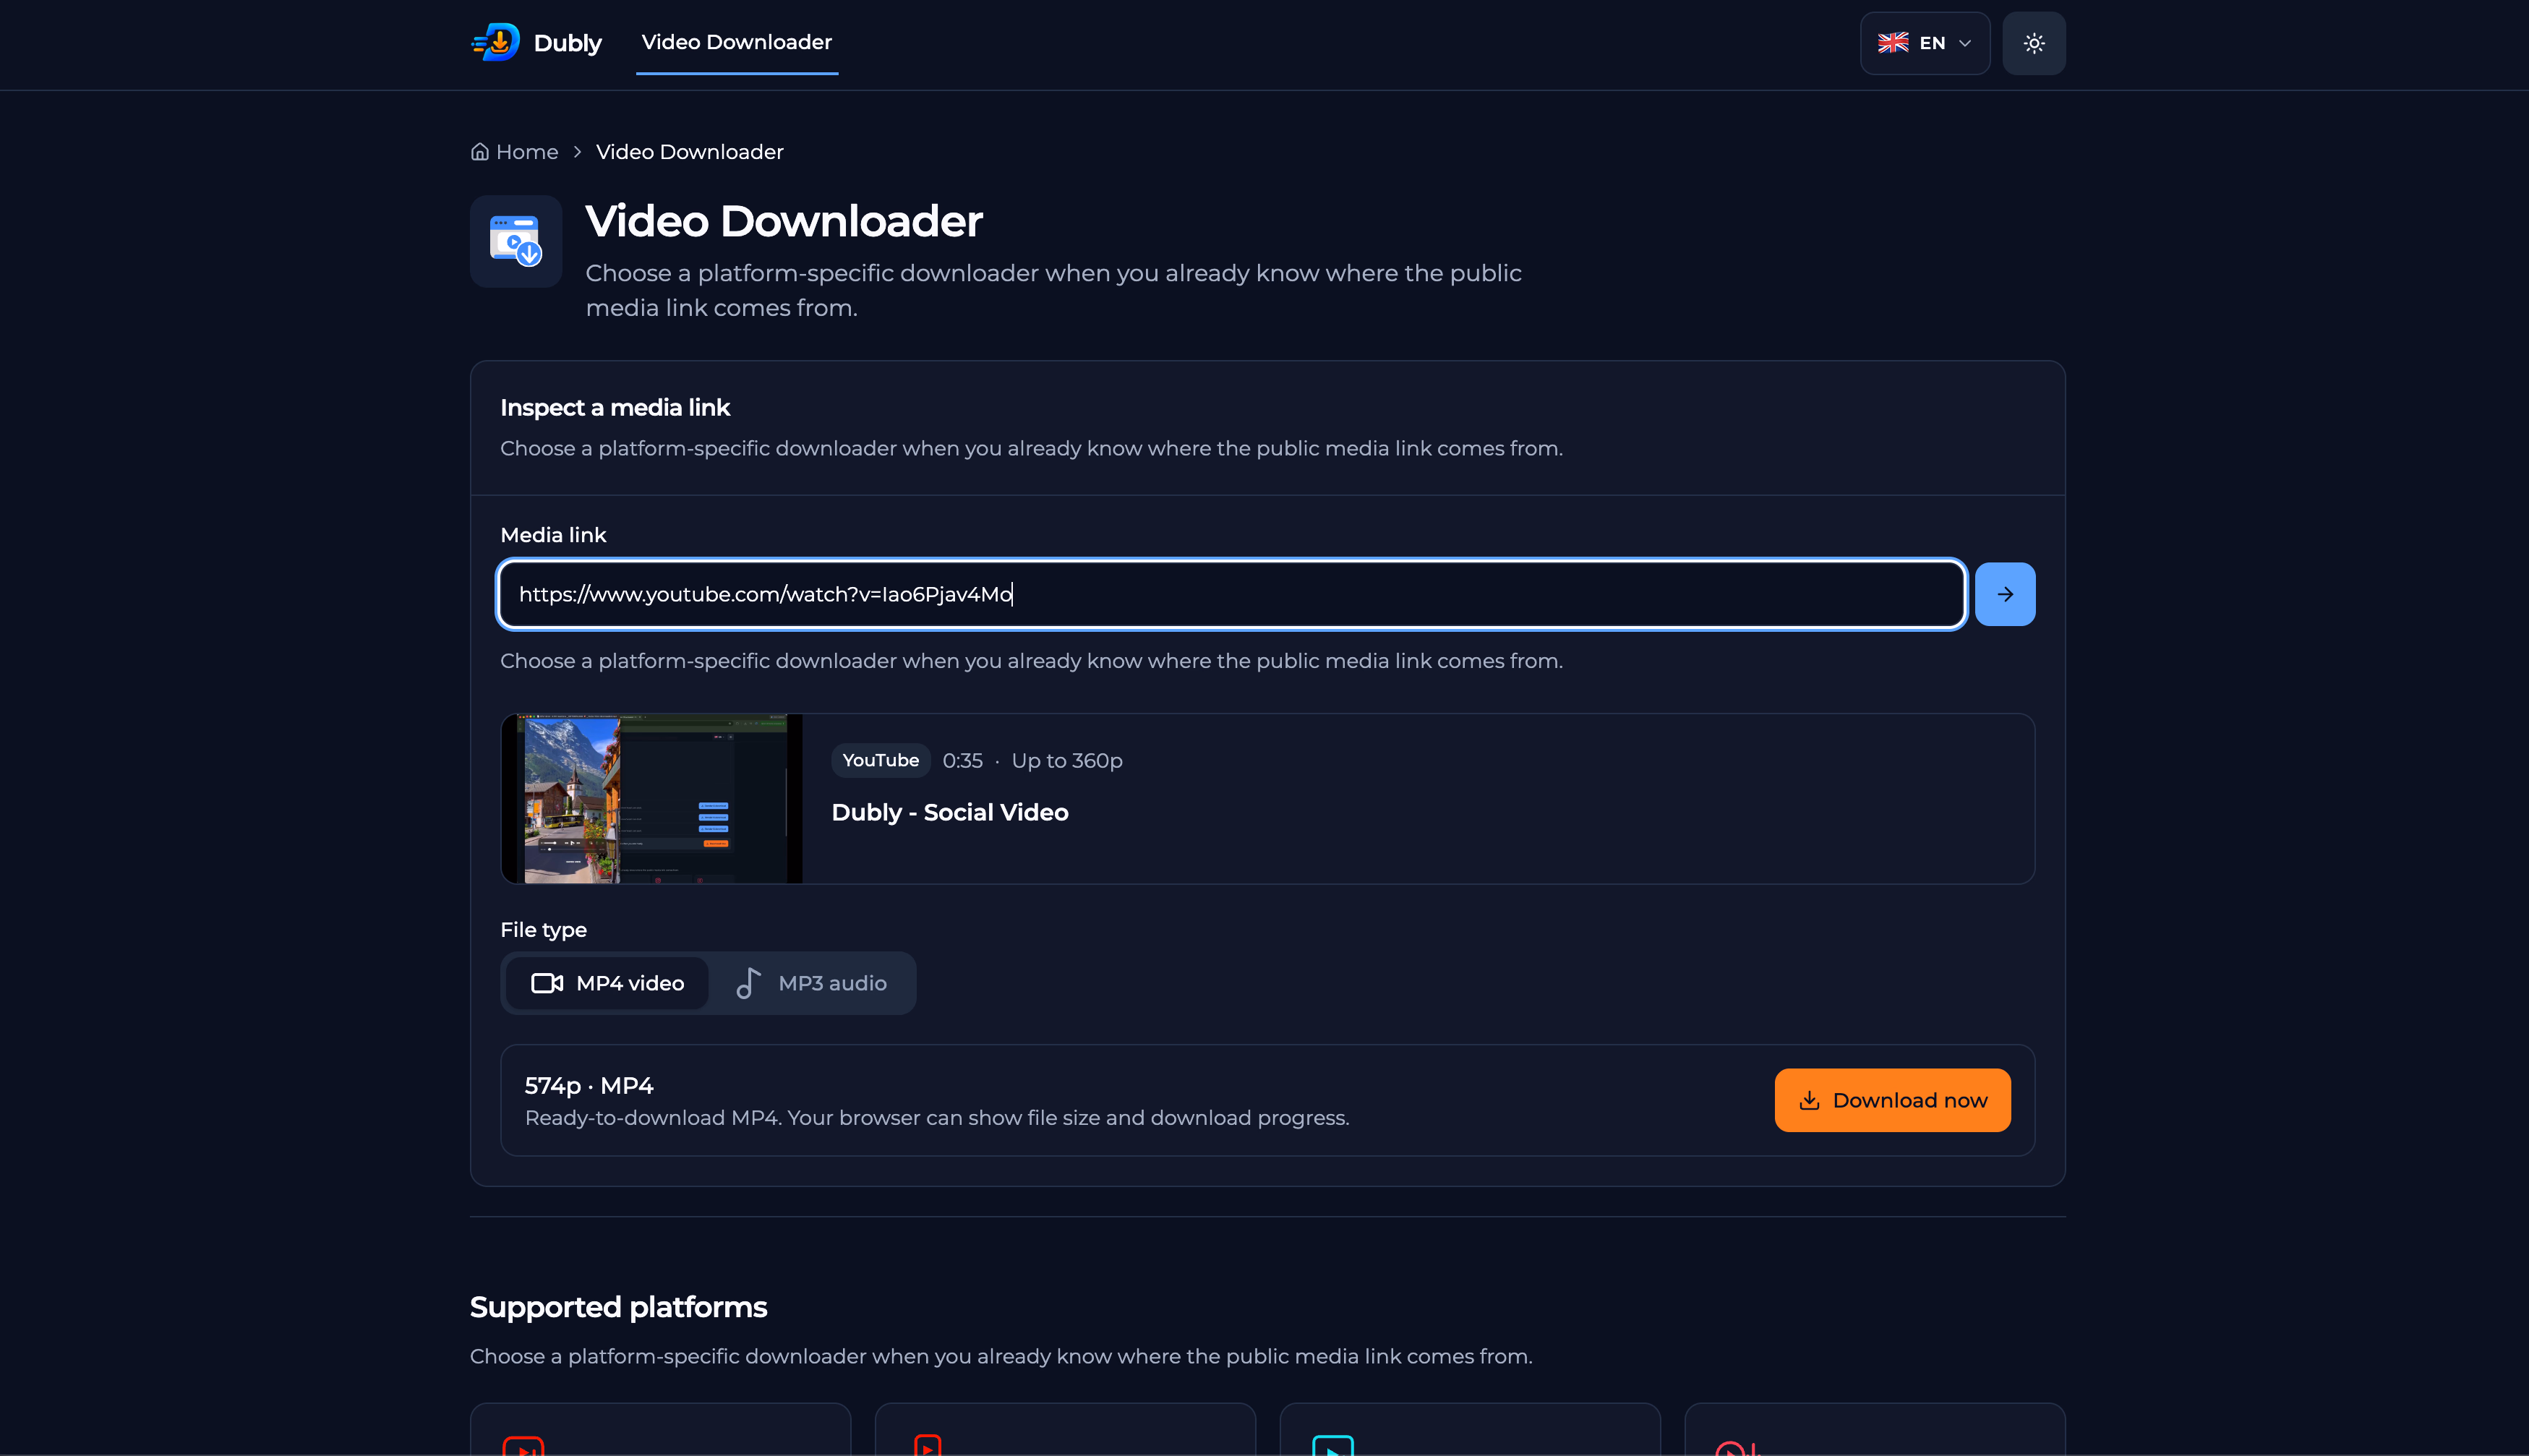2529x1456 pixels.
Task: Click the video preview thumbnail
Action: click(652, 798)
